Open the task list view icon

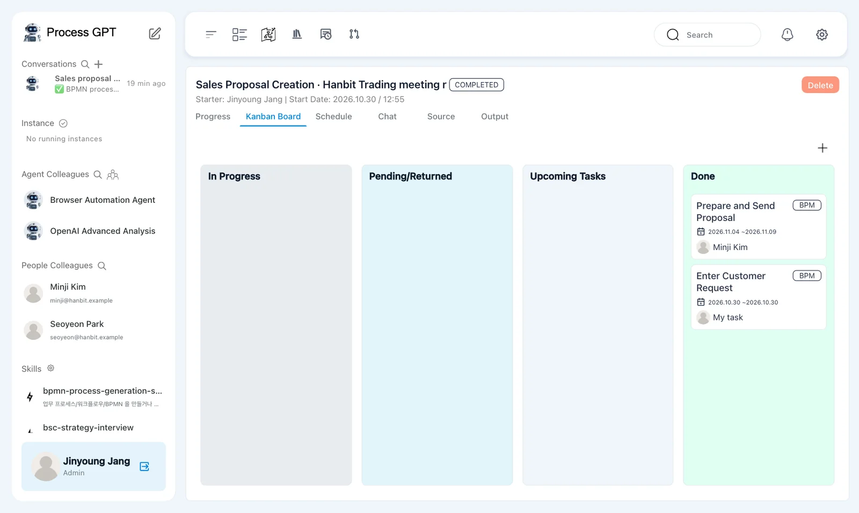239,34
